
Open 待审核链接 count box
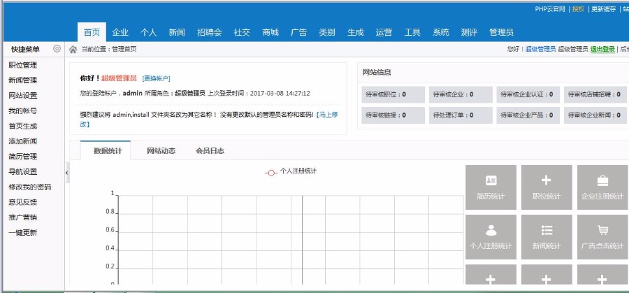click(393, 115)
